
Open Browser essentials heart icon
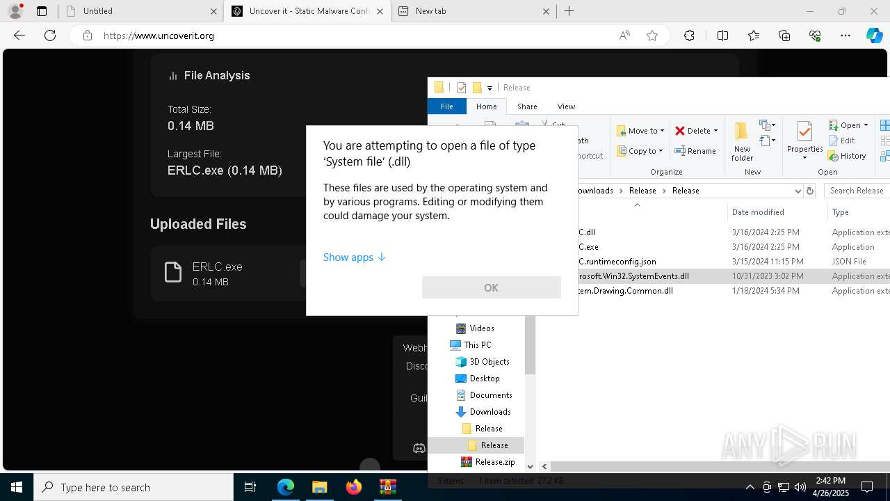(x=815, y=35)
